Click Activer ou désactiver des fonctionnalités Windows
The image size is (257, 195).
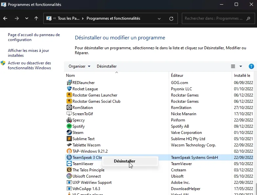pyautogui.click(x=29, y=65)
